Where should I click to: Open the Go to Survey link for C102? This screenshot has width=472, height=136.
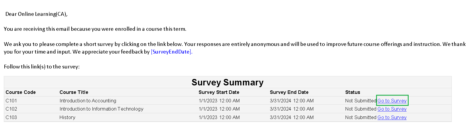click(392, 109)
